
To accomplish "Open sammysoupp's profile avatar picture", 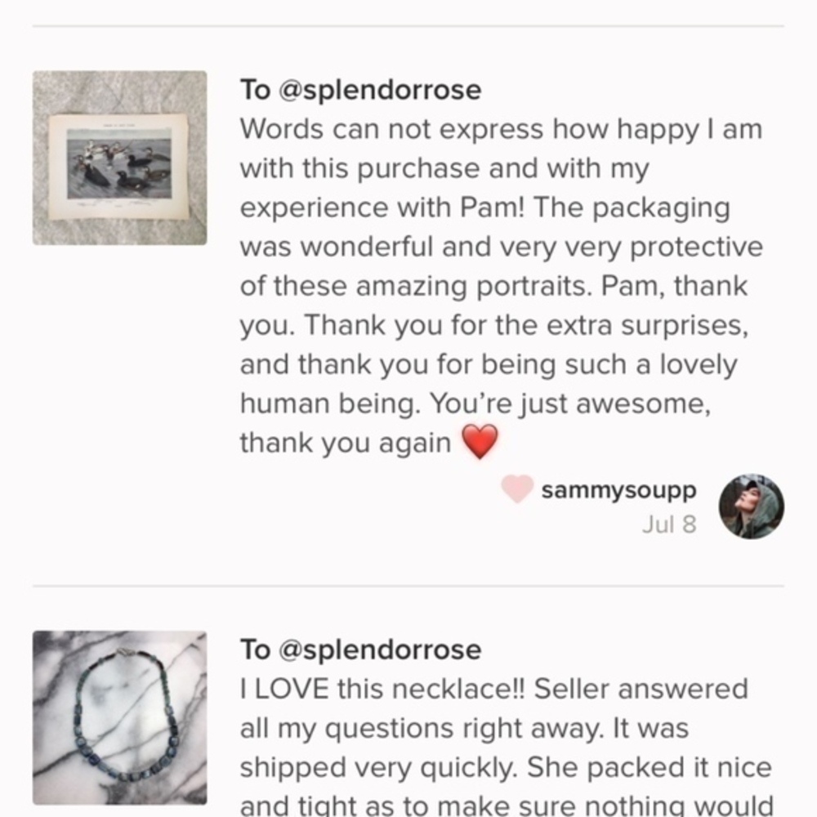I will point(751,507).
